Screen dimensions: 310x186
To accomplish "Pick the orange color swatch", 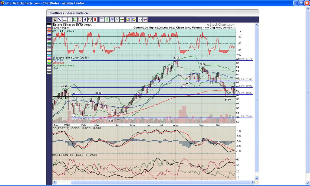I will click(x=49, y=32).
